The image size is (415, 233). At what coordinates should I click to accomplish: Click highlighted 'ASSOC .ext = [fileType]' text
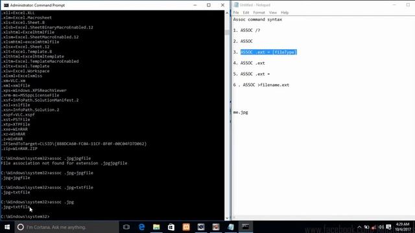point(268,52)
